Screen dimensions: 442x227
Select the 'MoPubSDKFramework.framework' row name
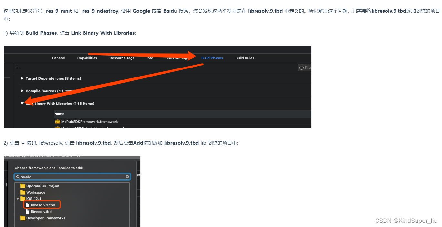(90, 122)
